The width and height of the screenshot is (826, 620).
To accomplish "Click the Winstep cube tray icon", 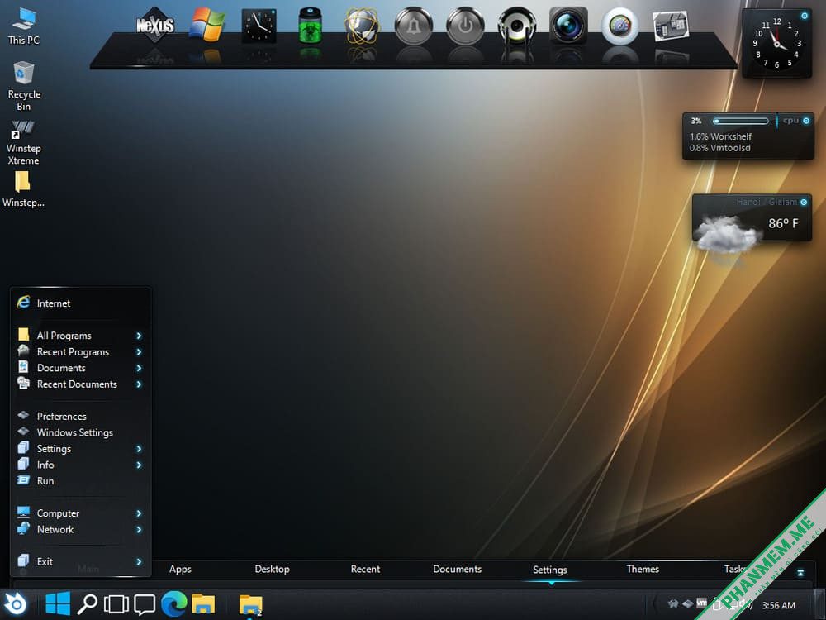I will 687,603.
